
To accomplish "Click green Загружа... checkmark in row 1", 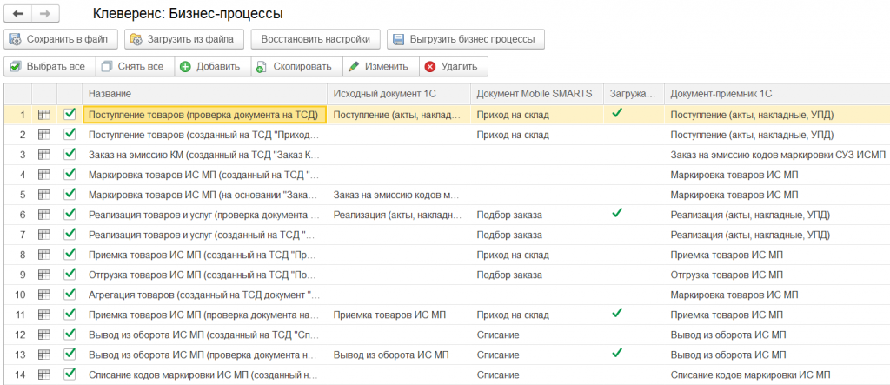I will pos(618,113).
